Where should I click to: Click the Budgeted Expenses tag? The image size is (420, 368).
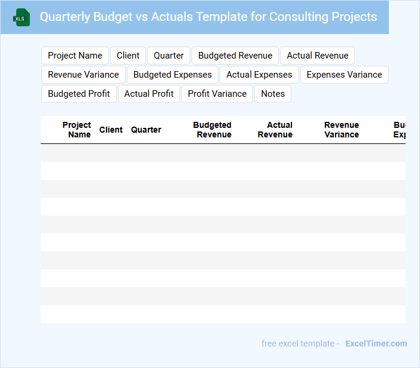(172, 75)
